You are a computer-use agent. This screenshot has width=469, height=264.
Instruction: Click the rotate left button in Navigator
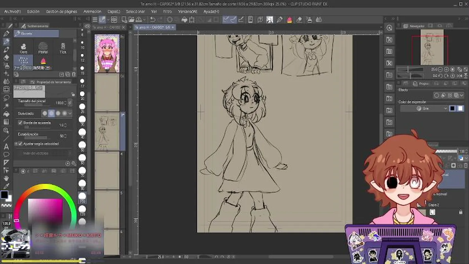tap(440, 76)
